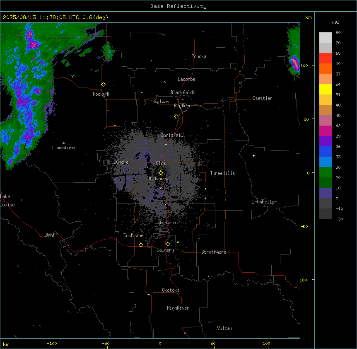The width and height of the screenshot is (357, 349).
Task: Click the Drumheller label
Action: pyautogui.click(x=264, y=202)
